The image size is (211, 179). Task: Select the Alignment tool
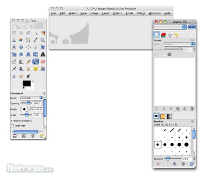(x=28, y=47)
